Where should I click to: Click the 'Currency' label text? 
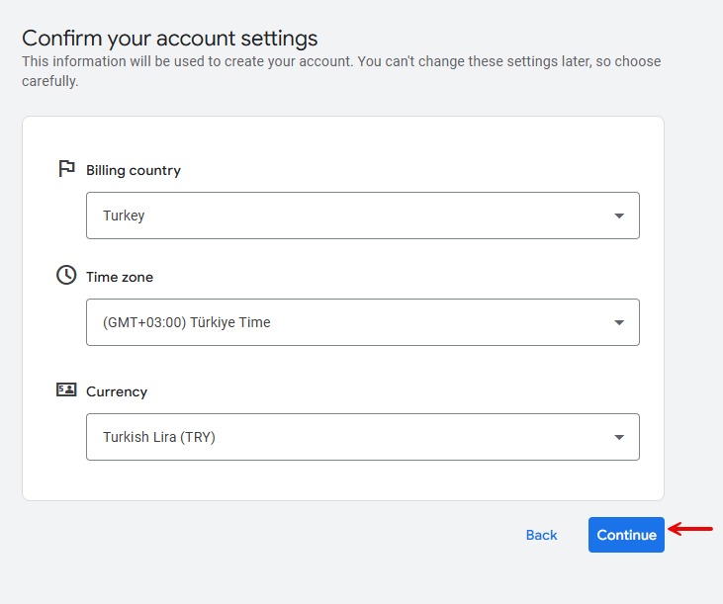pyautogui.click(x=117, y=391)
